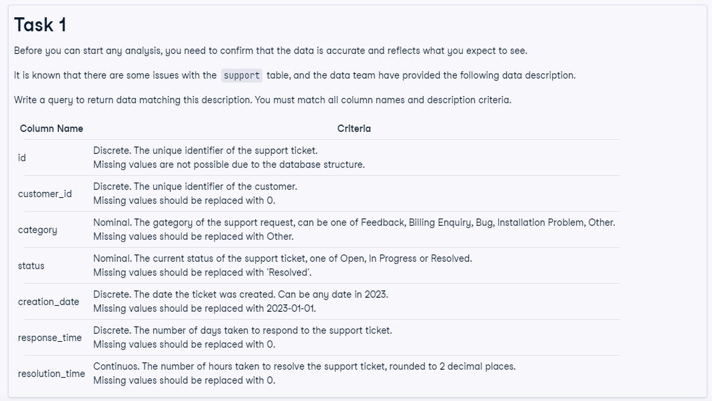Click the response_time column name cell
The image size is (712, 401).
(50, 338)
